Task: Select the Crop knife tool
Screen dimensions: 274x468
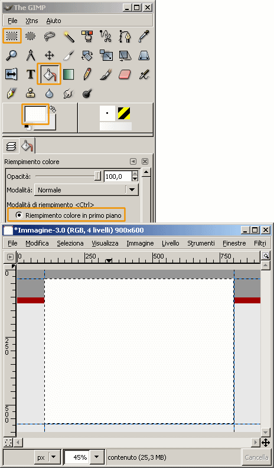Action: click(68, 55)
